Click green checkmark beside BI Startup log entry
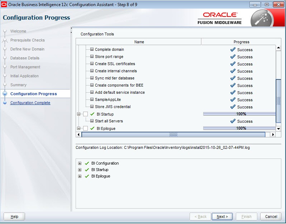Image resolution: width=286 pixels, height=224 pixels. coord(87,170)
